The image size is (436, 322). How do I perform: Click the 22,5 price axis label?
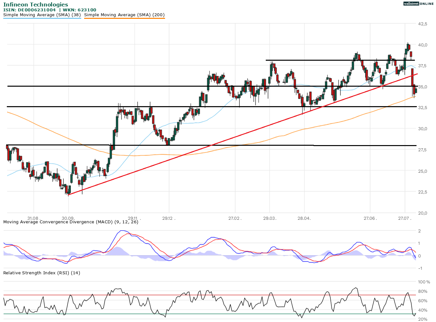coord(422,192)
